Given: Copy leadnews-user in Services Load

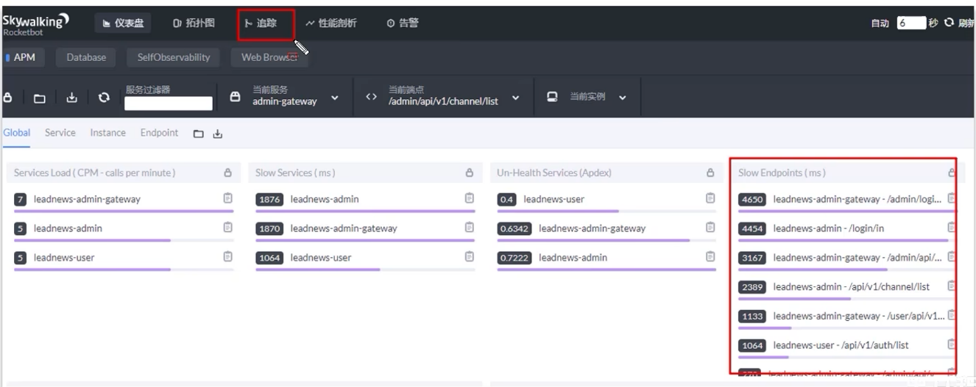Looking at the screenshot, I should (227, 257).
